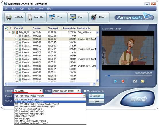The width and height of the screenshot is (159, 125).
Task: Choose PSP MPEG-4 Video Excellent Quality
Action: click(x=50, y=104)
